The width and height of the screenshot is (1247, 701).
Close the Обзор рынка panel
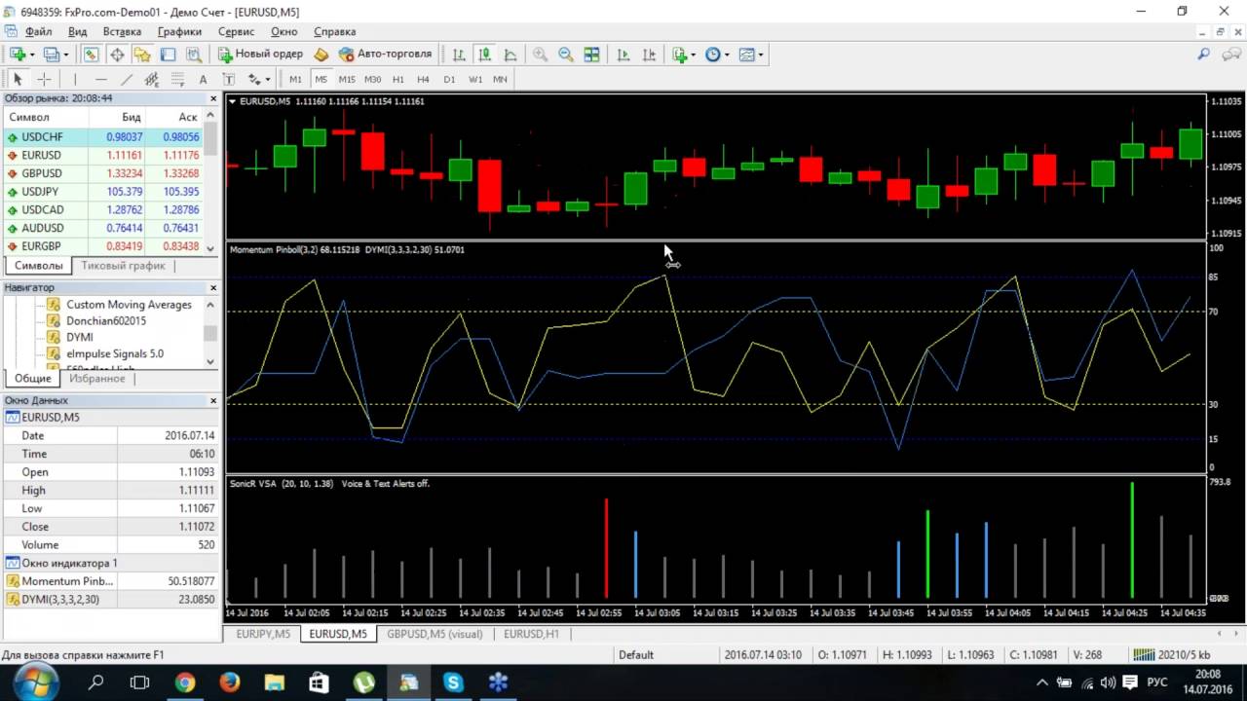click(x=213, y=98)
